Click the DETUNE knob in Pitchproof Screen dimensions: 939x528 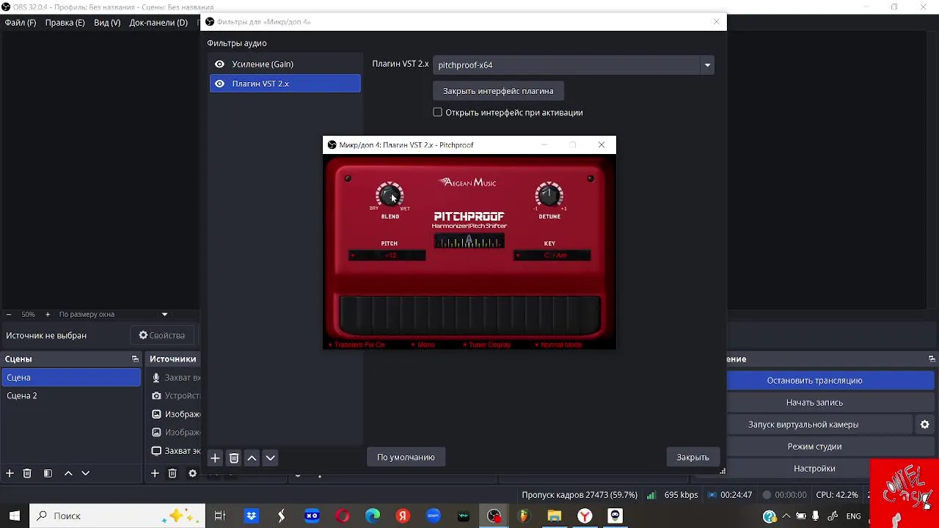[x=549, y=196]
